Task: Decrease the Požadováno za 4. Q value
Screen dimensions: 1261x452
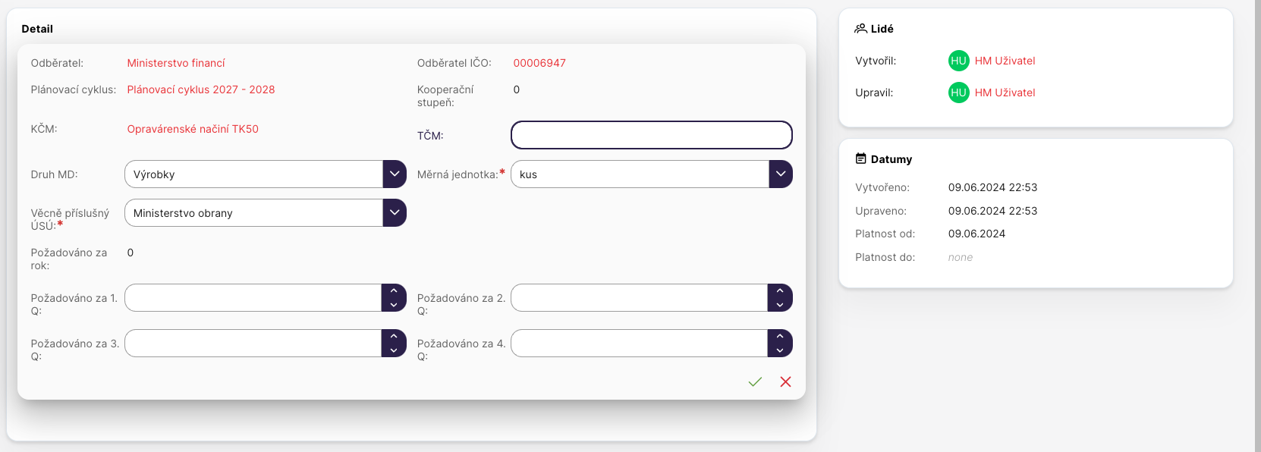Action: (x=780, y=350)
